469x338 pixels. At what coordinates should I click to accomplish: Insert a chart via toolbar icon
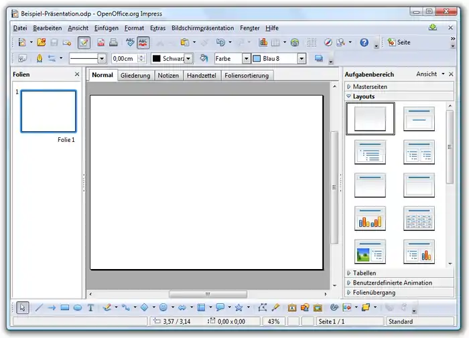tap(263, 42)
